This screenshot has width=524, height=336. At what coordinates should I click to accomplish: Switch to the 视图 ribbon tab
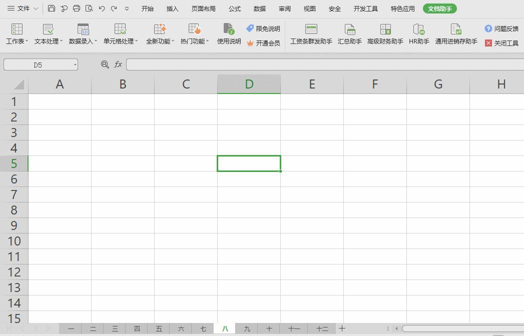coord(309,8)
